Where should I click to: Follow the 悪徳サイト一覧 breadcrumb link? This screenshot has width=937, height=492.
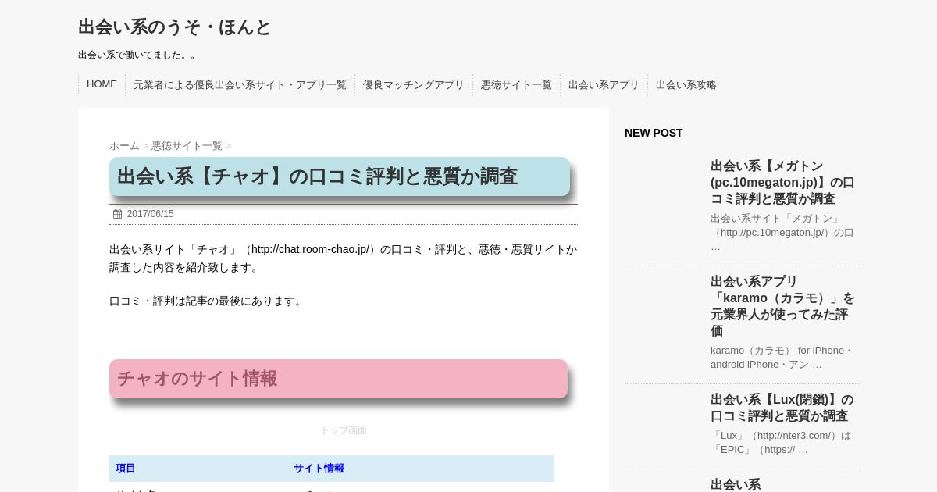(187, 146)
